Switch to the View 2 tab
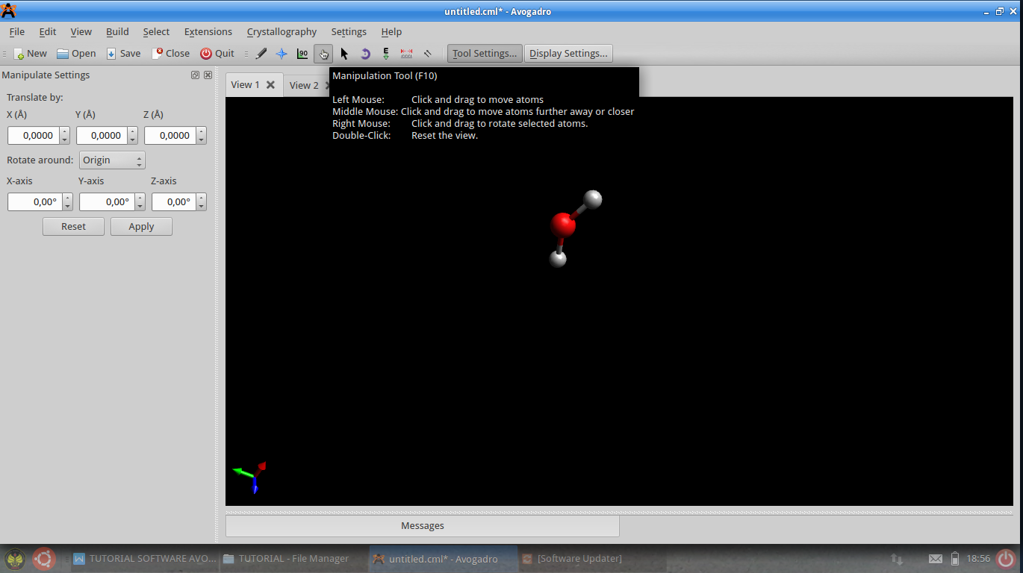1023x573 pixels. 302,85
